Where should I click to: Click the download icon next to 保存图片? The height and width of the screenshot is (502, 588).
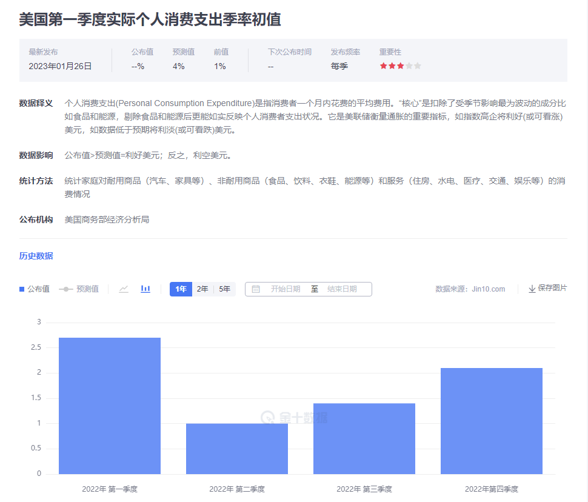click(532, 289)
